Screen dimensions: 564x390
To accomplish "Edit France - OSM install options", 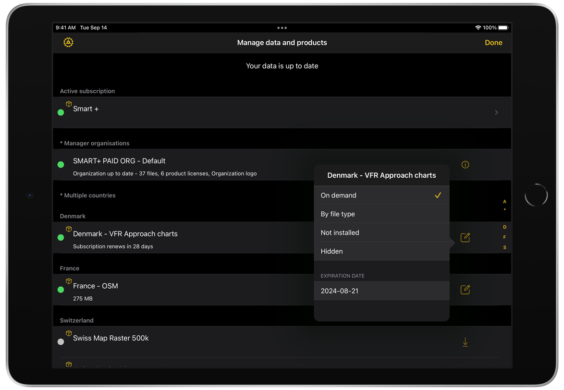I will (x=465, y=290).
